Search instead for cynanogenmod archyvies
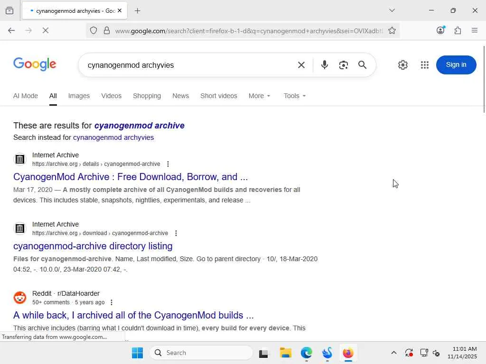The height and width of the screenshot is (364, 486). pyautogui.click(x=113, y=137)
